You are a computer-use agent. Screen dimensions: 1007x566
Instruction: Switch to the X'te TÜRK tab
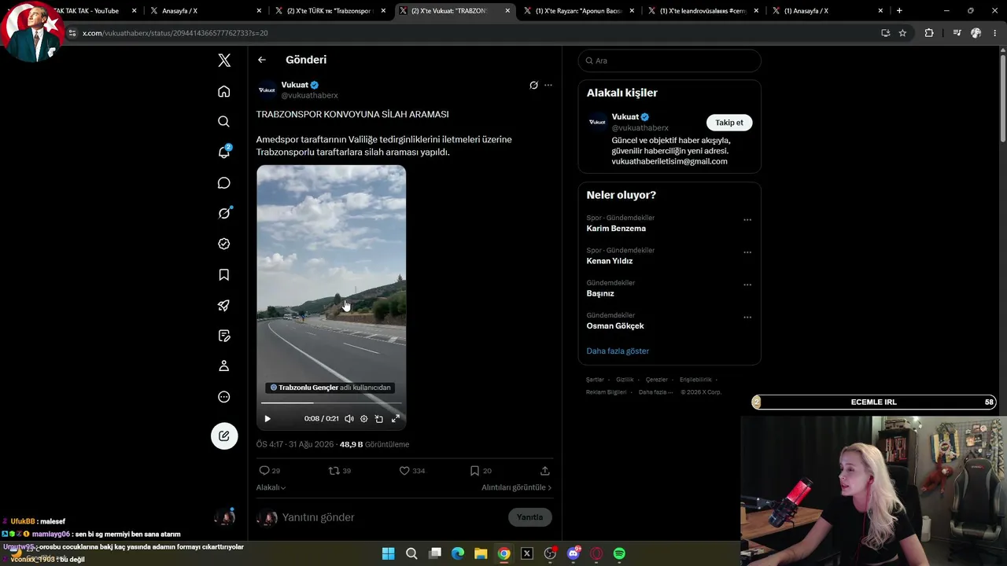331,11
